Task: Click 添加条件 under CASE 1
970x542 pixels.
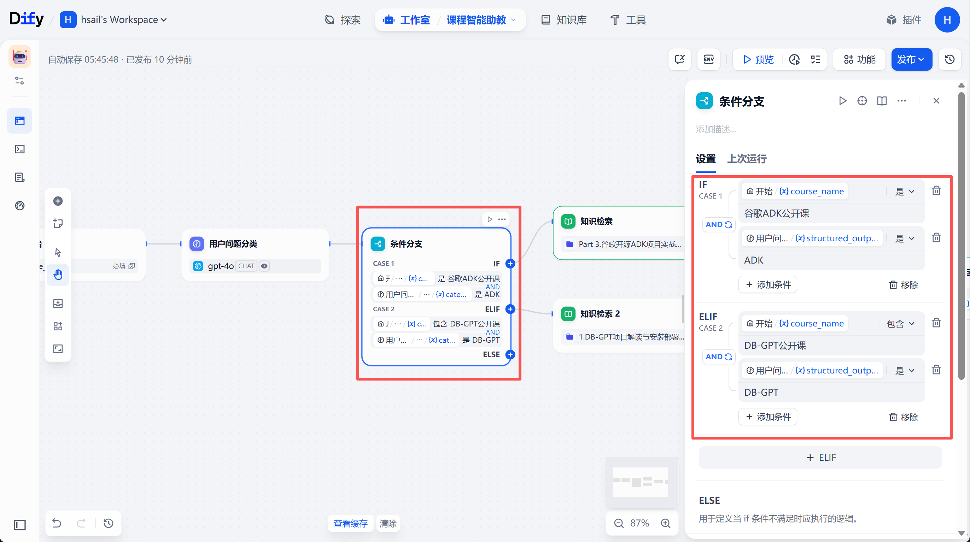Action: point(768,284)
